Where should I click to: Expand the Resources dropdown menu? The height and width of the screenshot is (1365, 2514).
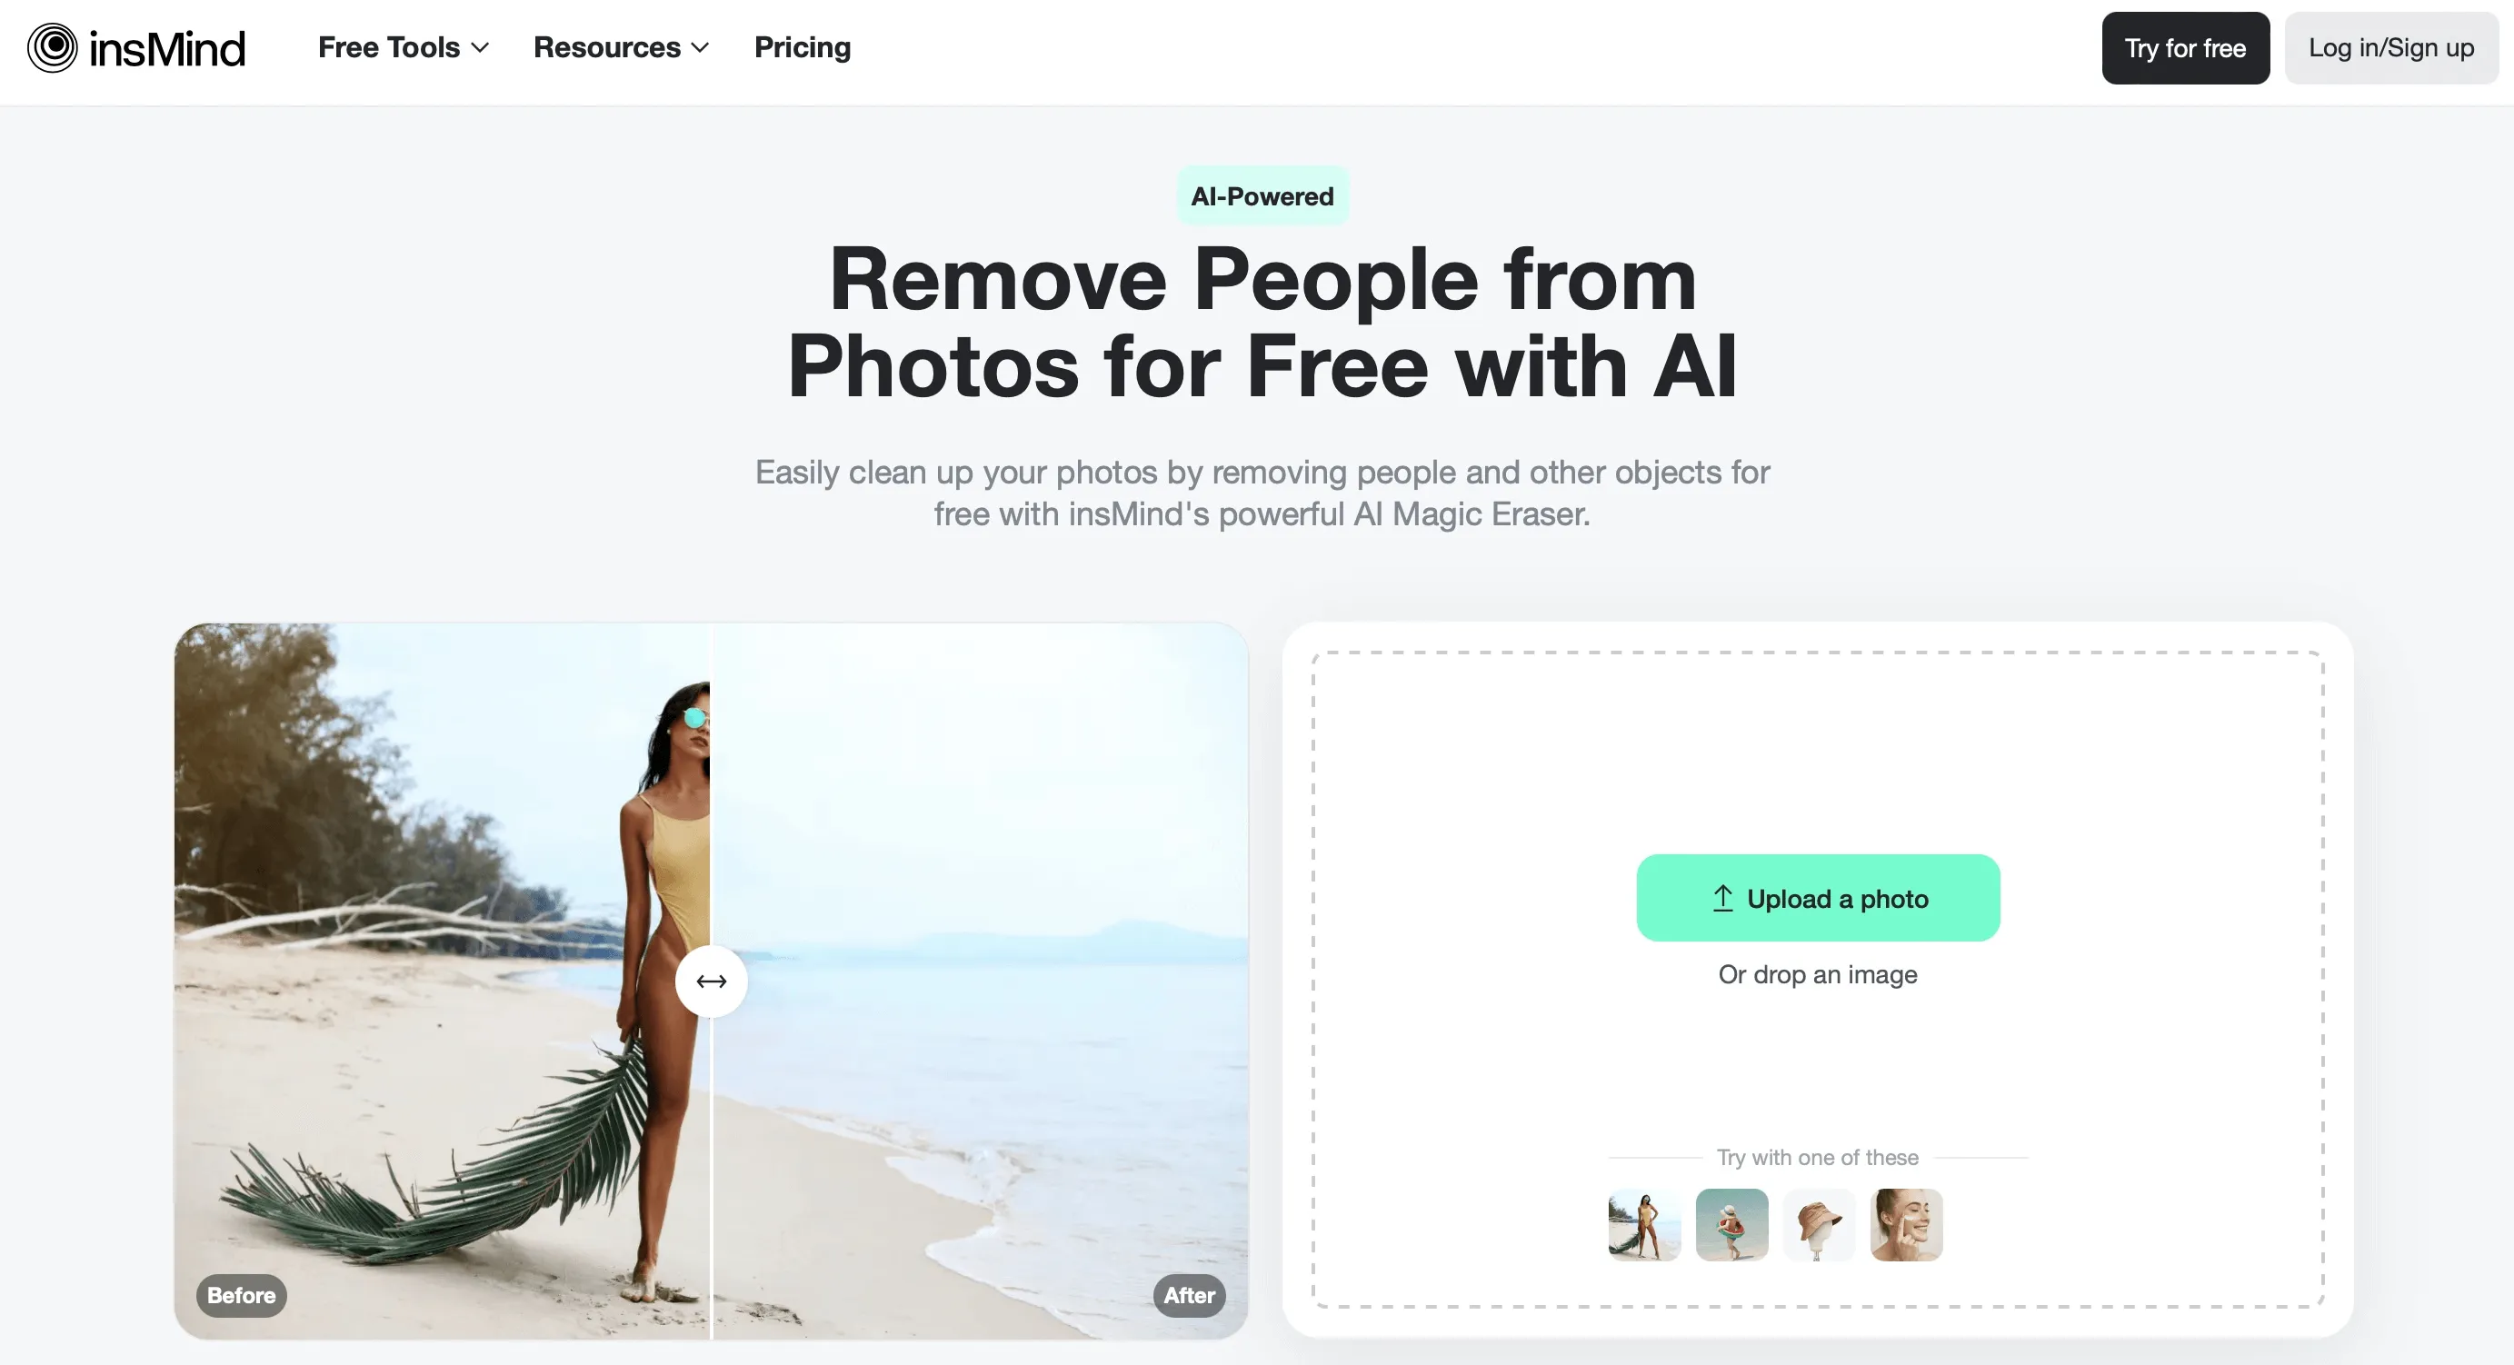point(618,45)
